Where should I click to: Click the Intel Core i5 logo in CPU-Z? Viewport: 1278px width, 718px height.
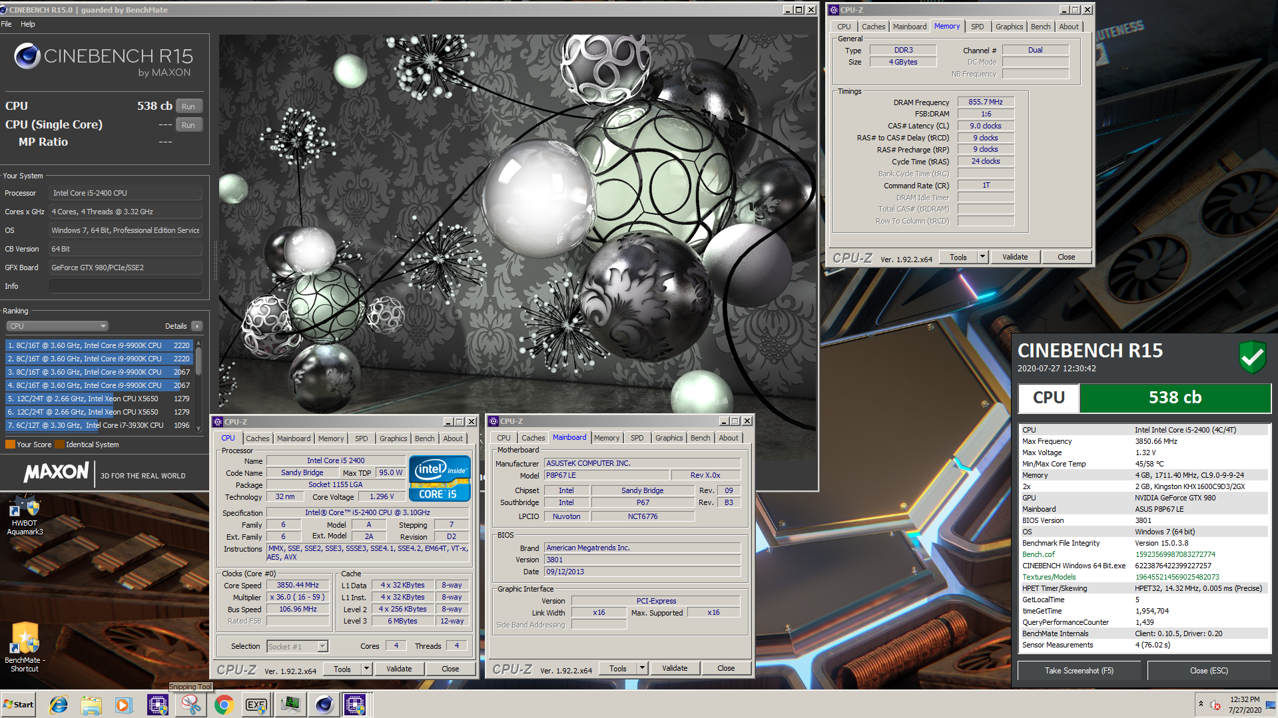click(440, 478)
